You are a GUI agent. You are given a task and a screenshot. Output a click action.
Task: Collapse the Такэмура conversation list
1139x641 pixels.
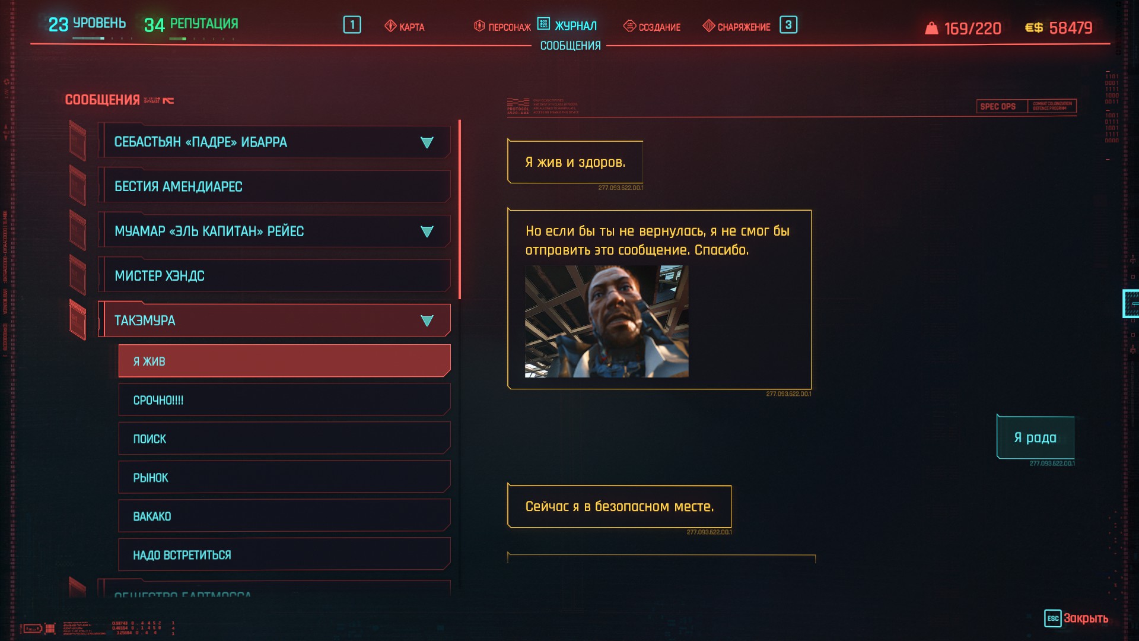(427, 320)
